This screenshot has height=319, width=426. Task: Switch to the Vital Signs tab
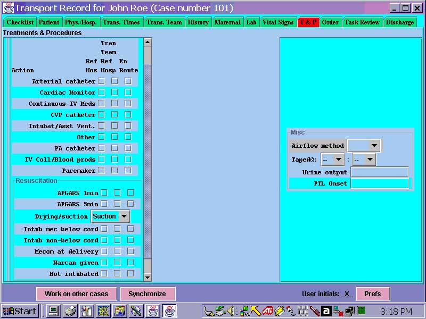278,22
